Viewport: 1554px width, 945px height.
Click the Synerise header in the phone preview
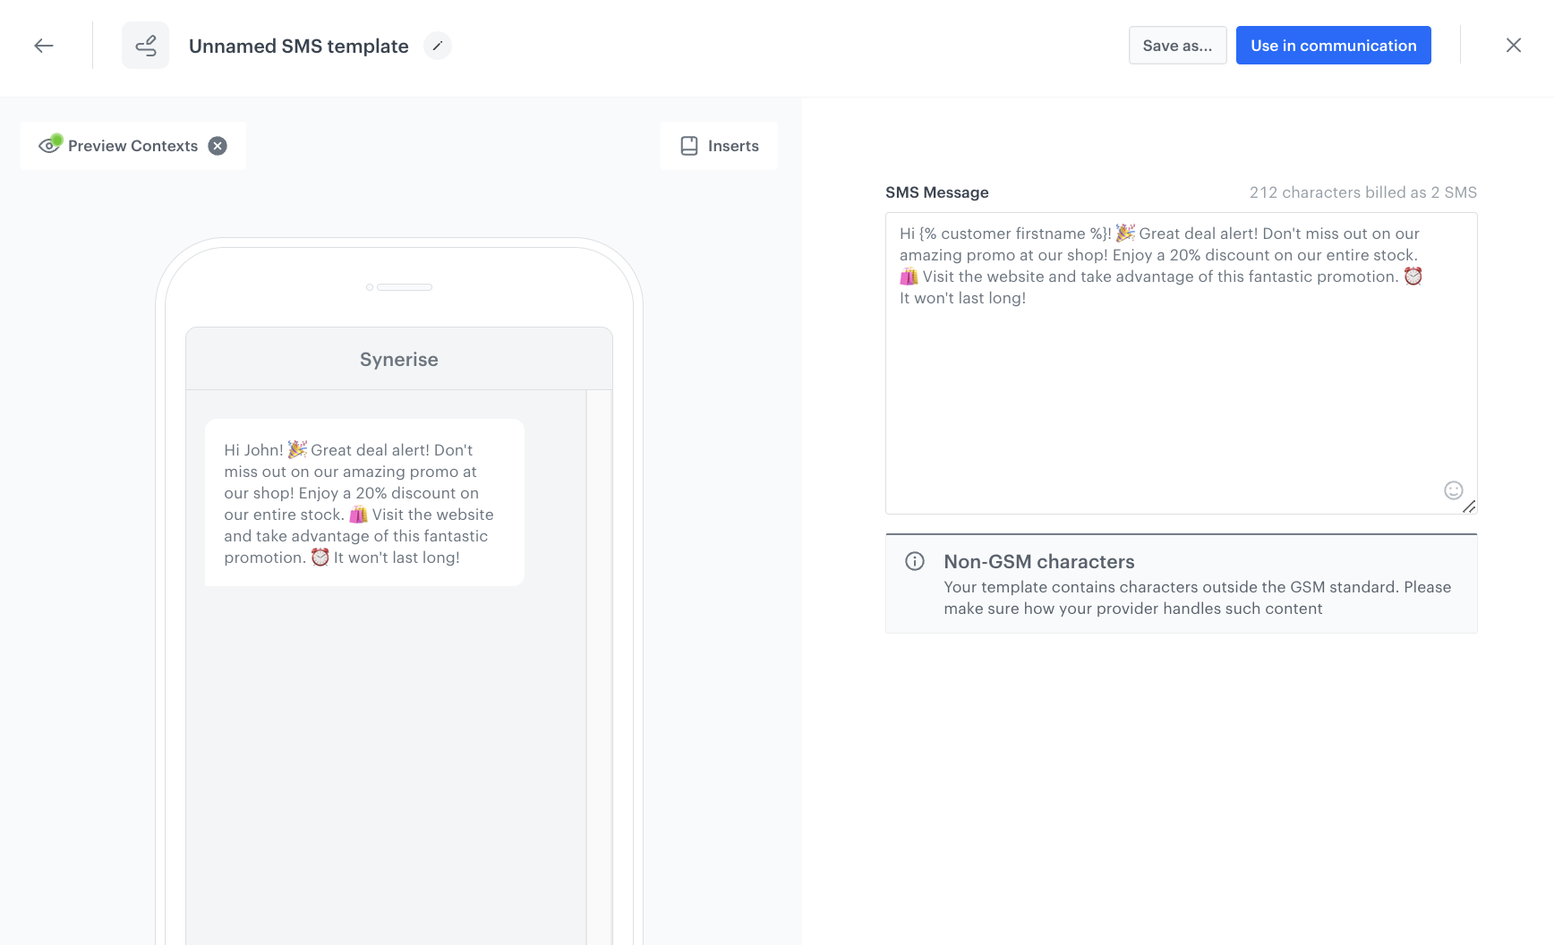398,359
